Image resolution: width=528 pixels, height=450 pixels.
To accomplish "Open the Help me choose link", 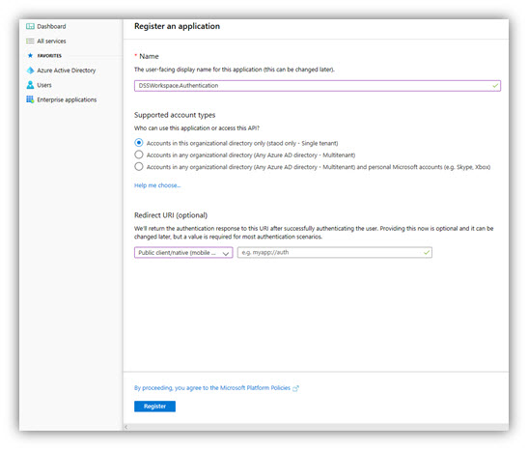I will pyautogui.click(x=157, y=185).
